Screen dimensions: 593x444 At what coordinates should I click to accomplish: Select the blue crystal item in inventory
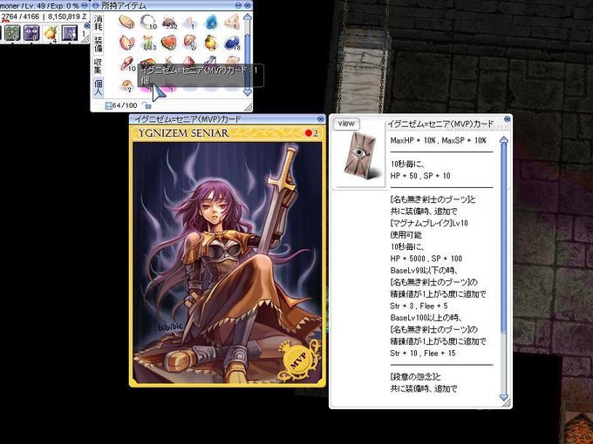(211, 22)
